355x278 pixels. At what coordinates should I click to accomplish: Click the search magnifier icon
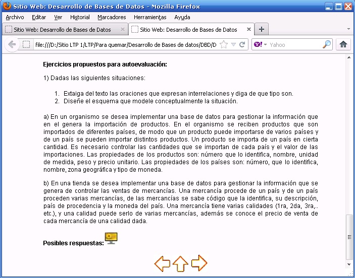327,44
